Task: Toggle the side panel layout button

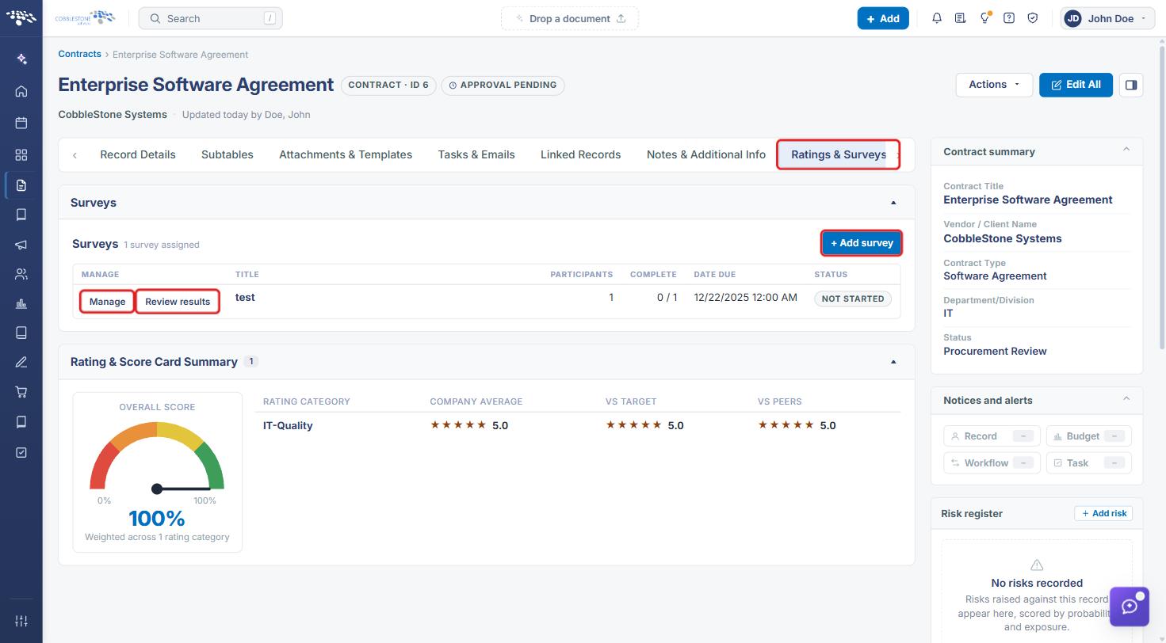Action: tap(1131, 85)
